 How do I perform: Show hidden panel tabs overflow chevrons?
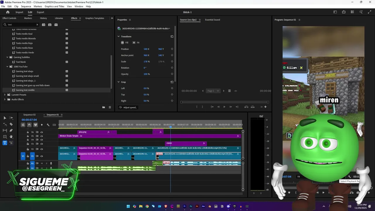pos(112,18)
